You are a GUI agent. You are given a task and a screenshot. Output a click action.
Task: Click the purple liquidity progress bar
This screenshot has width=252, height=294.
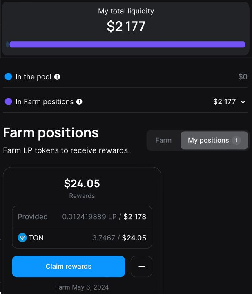click(x=127, y=45)
